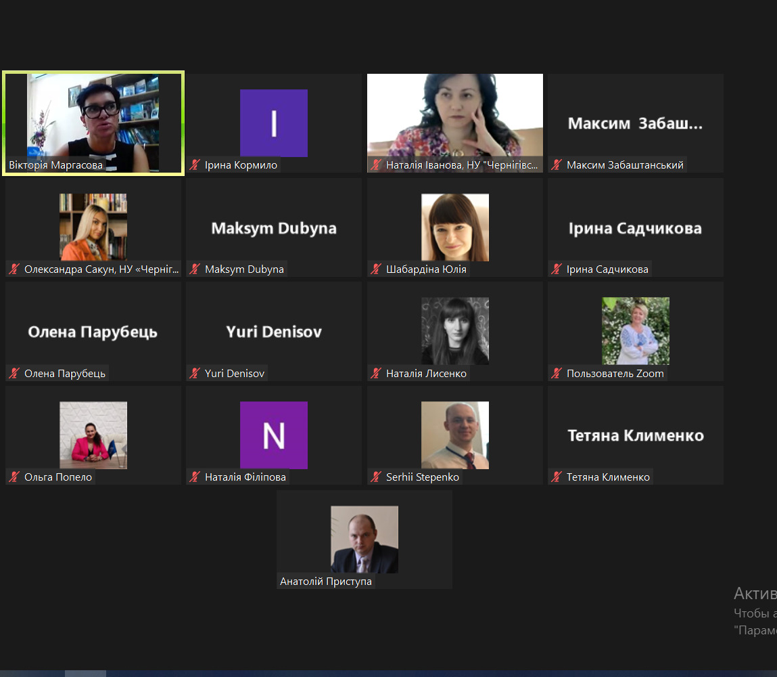Click the black-and-white photo of Наталія Лисенко

pyautogui.click(x=454, y=331)
